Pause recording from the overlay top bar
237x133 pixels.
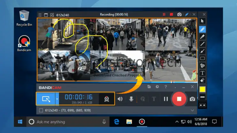[x=164, y=14]
